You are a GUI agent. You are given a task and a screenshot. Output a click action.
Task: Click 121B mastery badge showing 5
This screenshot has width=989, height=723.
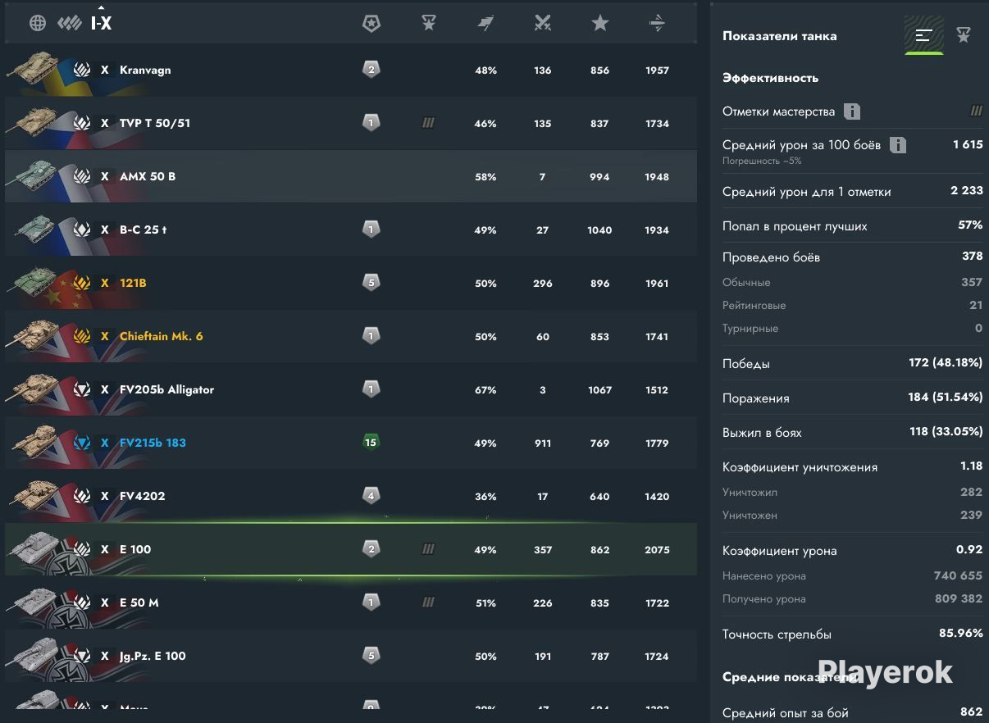click(x=371, y=283)
